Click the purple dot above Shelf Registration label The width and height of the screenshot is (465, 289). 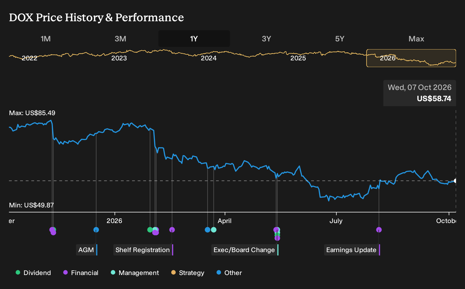pos(172,230)
